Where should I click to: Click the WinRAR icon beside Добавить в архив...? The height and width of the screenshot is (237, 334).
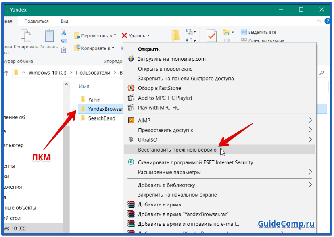(131, 204)
